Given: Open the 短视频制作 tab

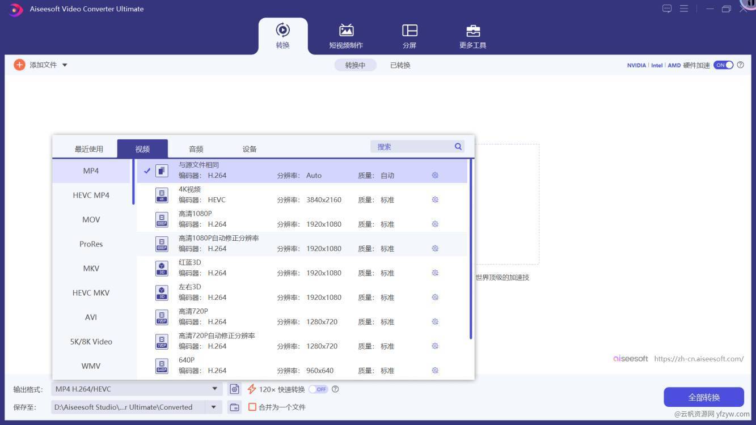Looking at the screenshot, I should (346, 36).
